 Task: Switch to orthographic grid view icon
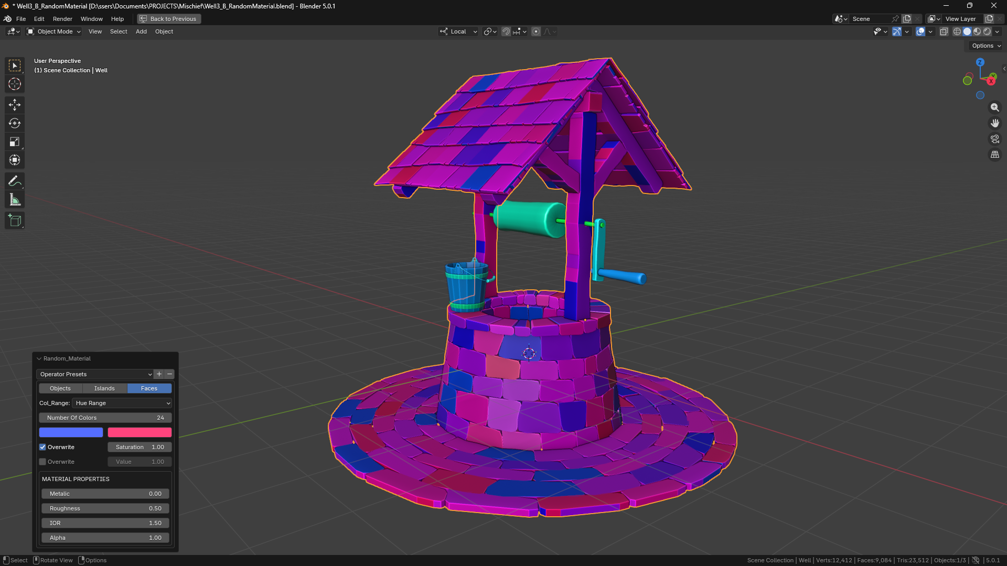(994, 155)
